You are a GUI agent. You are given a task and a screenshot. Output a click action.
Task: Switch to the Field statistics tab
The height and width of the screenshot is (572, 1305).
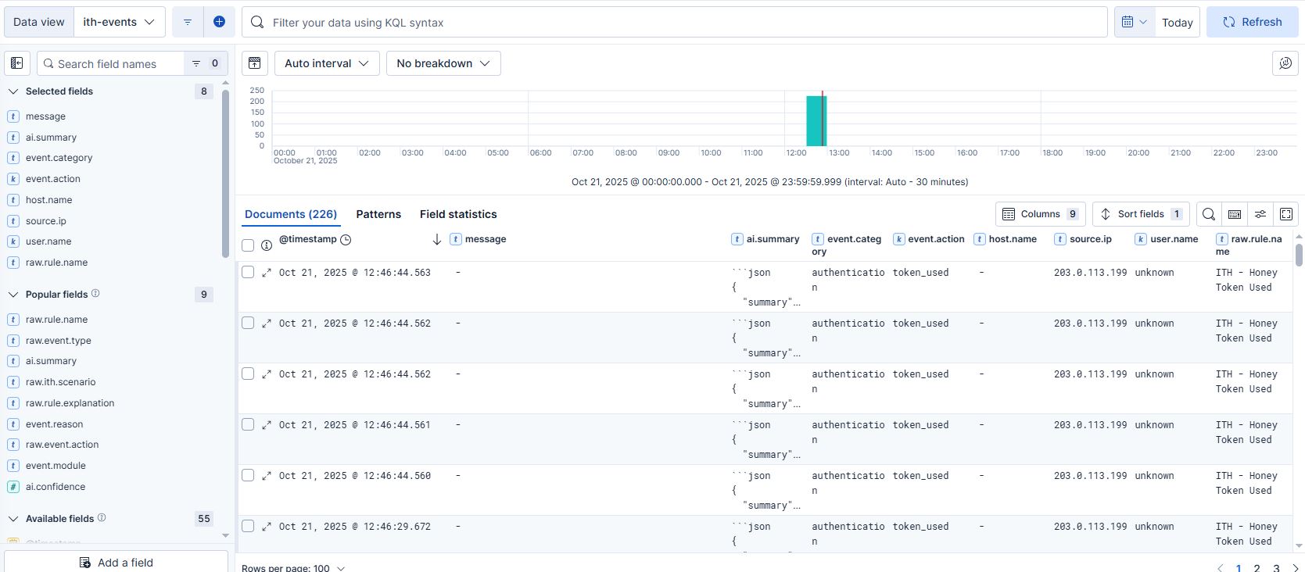click(458, 214)
